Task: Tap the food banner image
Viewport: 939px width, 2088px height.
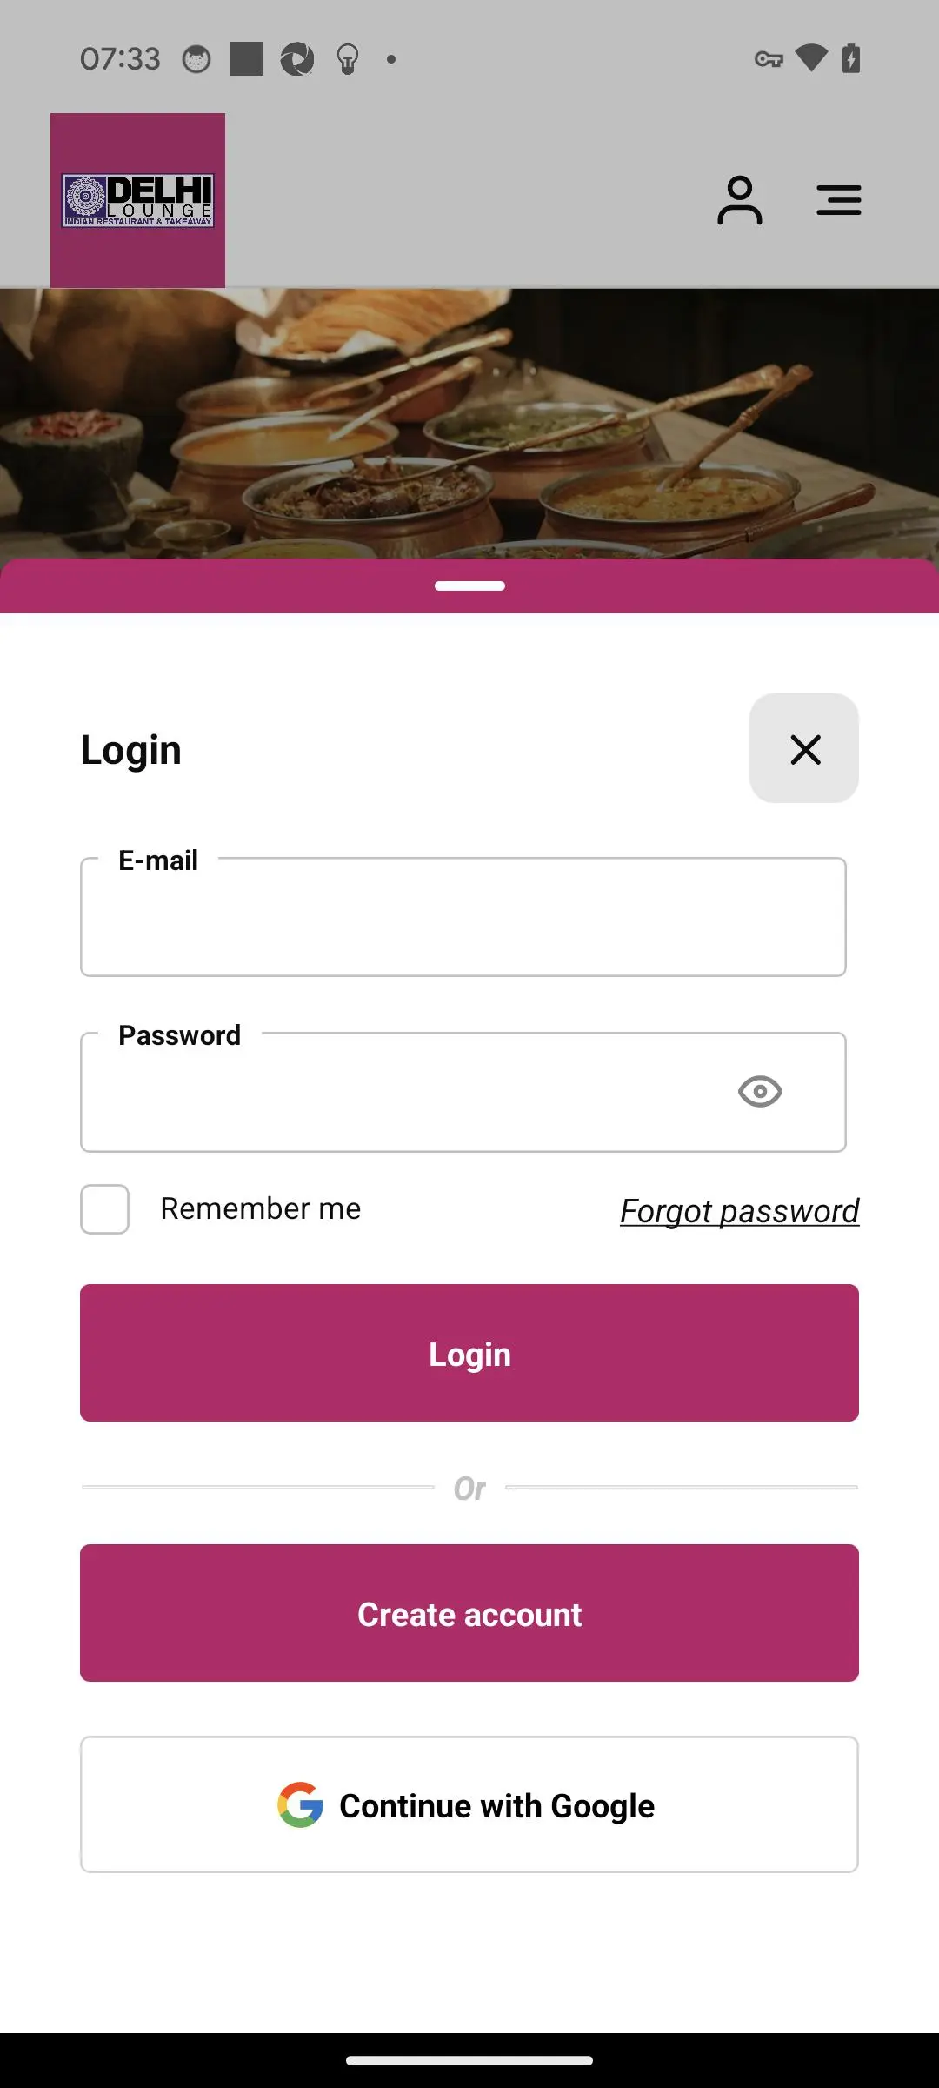Action: tap(469, 424)
